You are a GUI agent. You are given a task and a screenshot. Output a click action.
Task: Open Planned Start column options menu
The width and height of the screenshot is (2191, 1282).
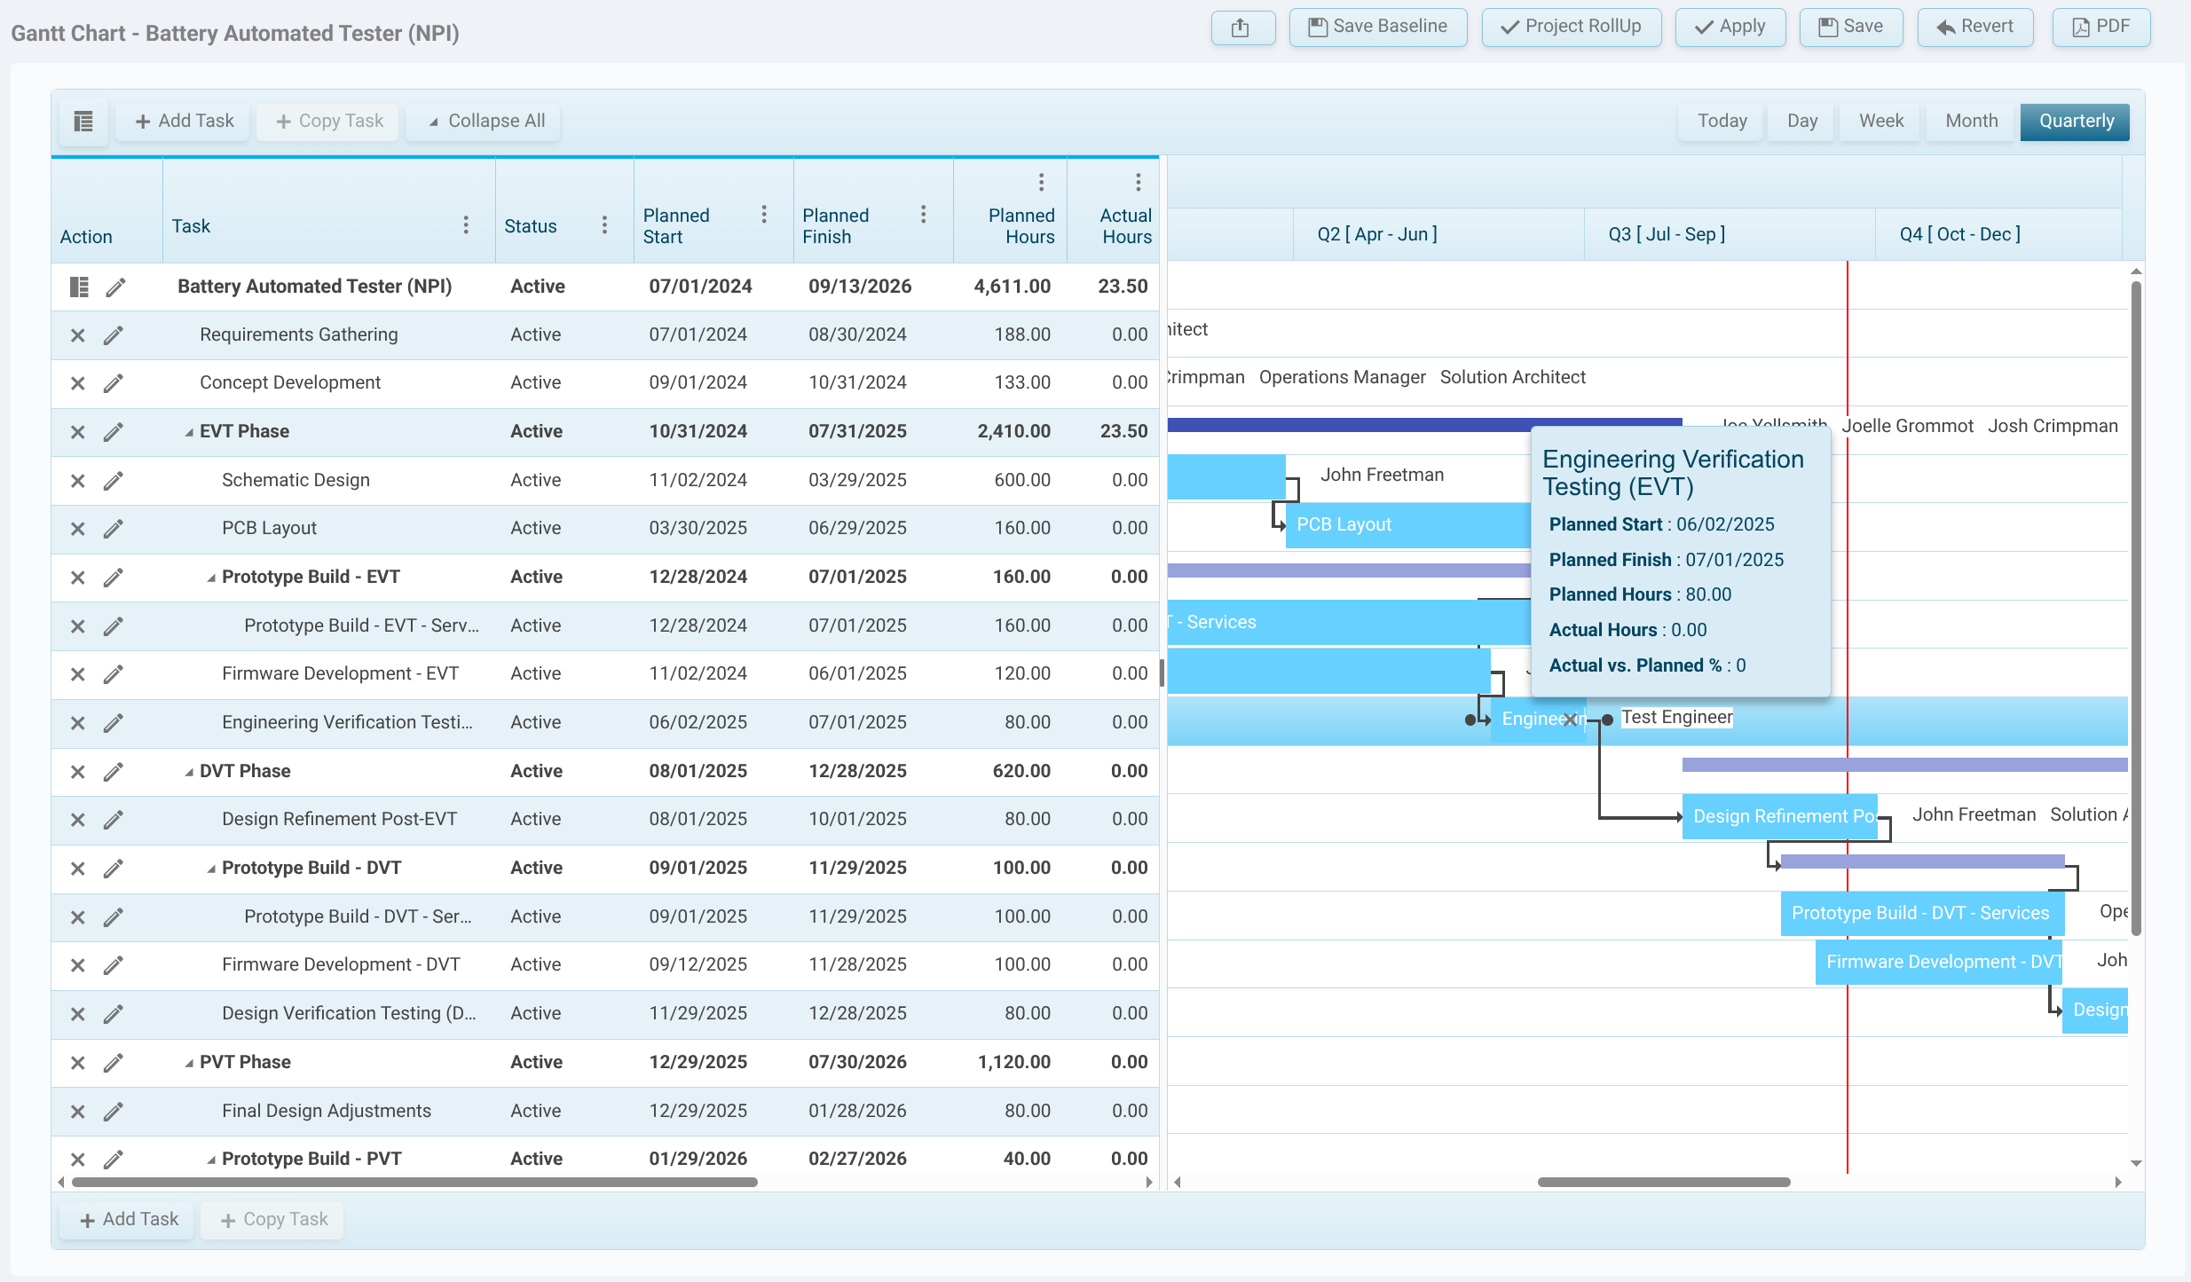point(764,215)
